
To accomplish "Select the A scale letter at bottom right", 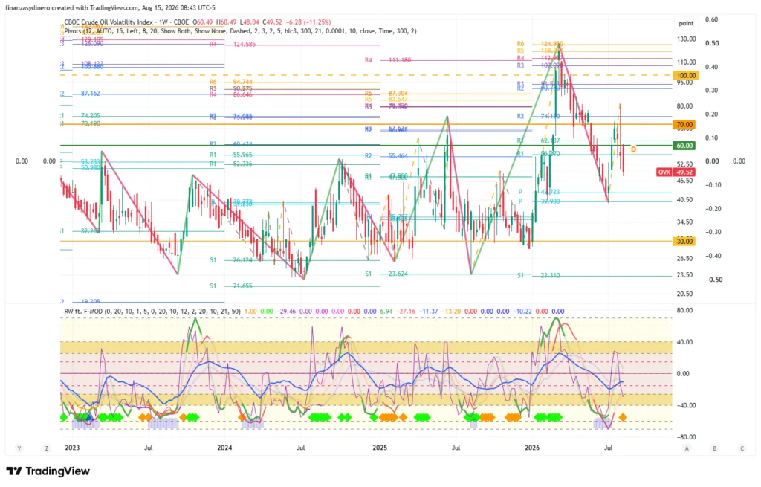I will coord(687,448).
